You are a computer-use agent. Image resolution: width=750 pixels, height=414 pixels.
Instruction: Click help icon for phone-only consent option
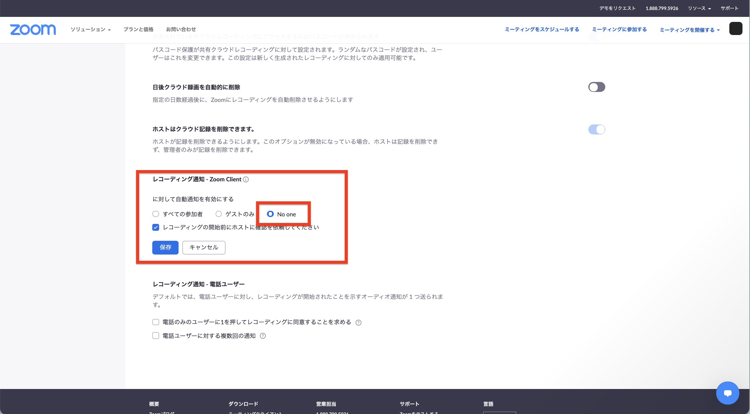358,323
